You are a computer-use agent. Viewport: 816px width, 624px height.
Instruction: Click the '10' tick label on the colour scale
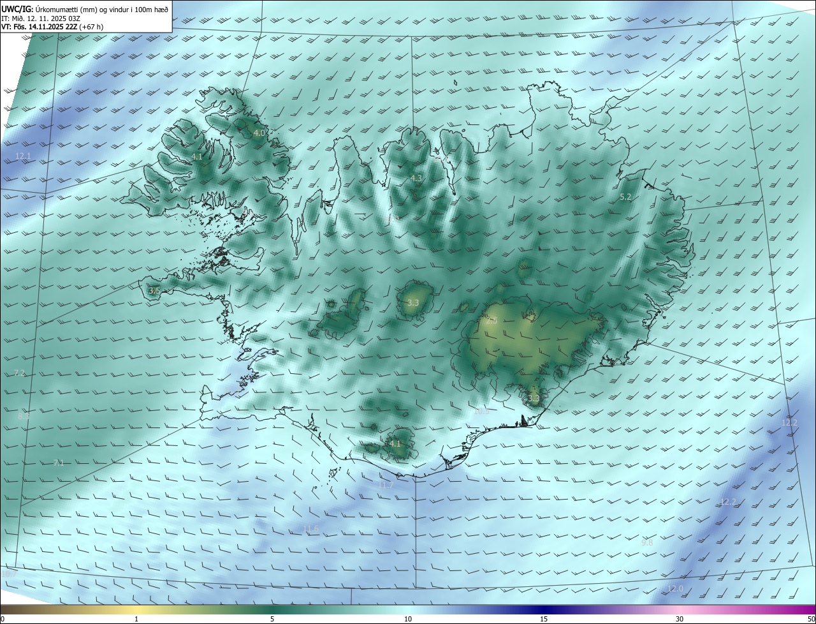pyautogui.click(x=408, y=619)
